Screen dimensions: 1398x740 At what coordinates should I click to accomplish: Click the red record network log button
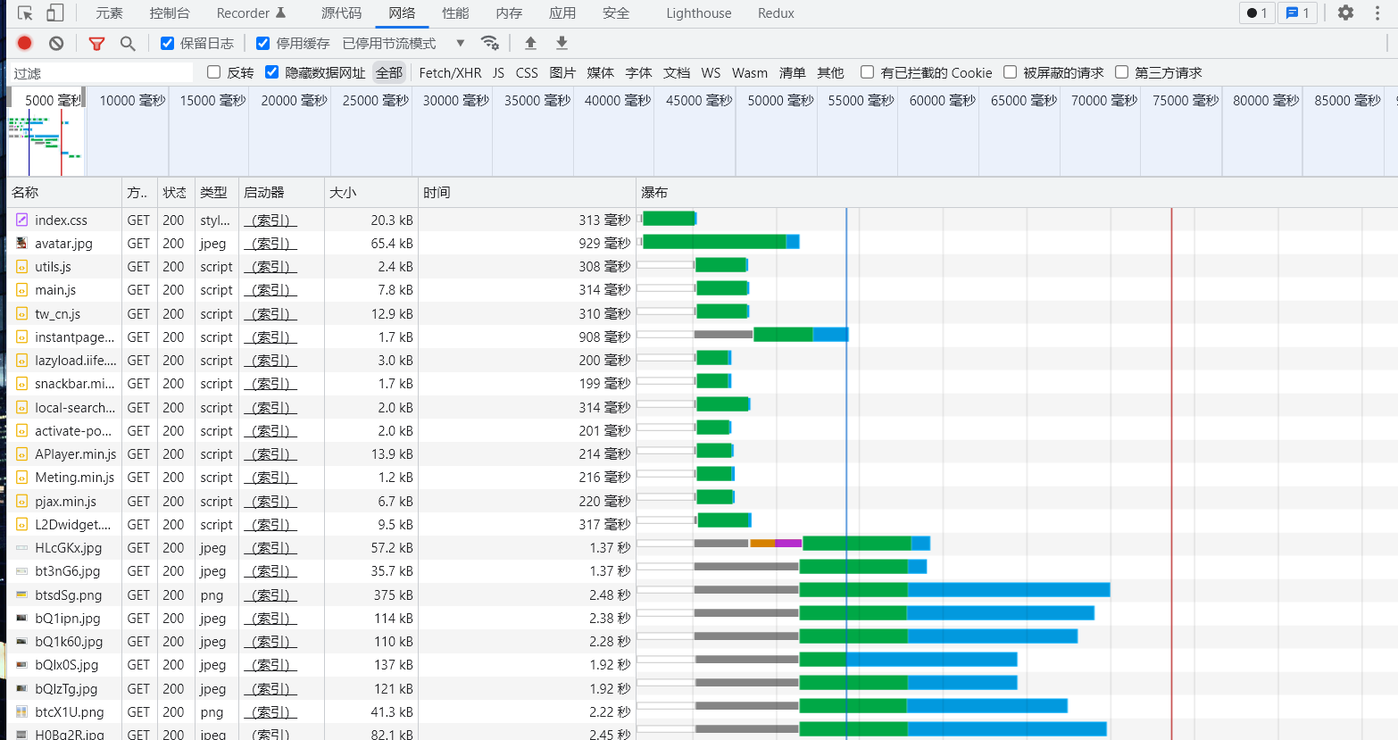pos(25,43)
